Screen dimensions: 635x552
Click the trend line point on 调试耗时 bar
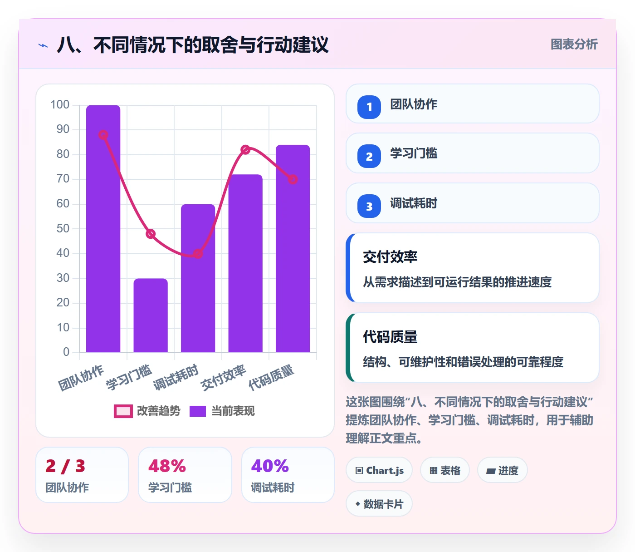pos(198,253)
